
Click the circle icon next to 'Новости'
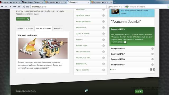[104, 40]
